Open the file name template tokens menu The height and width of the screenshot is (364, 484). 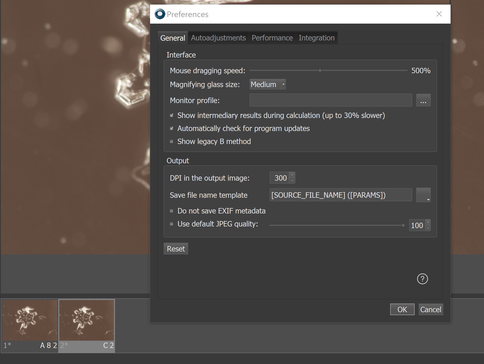click(423, 195)
